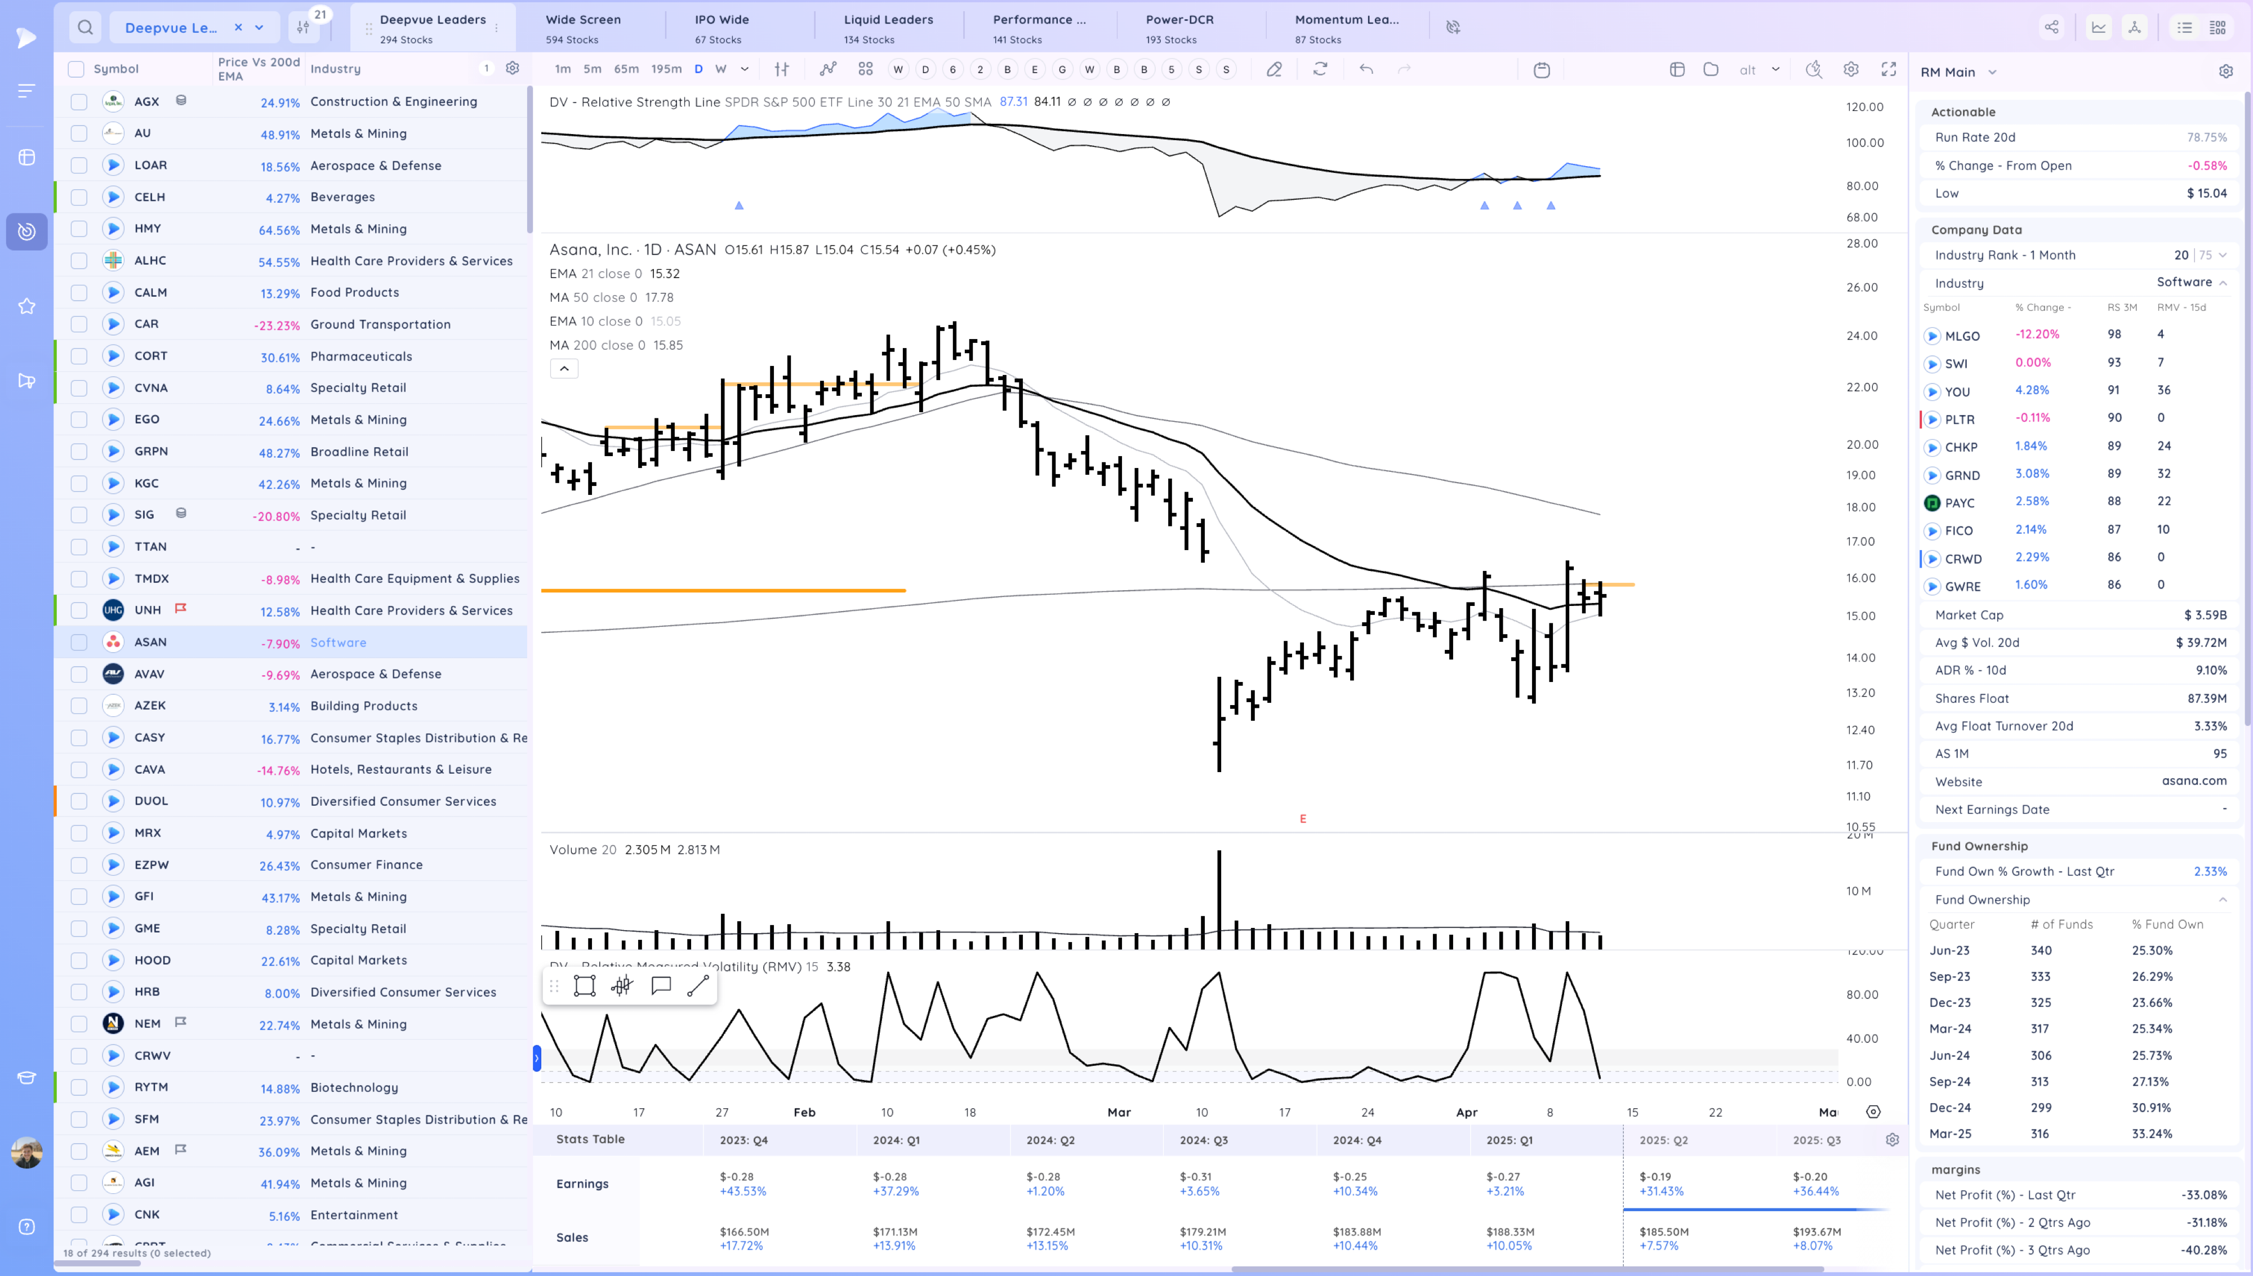Screen dimensions: 2253x1276
Task: Select the eraser drawing tool
Action: [x=1274, y=69]
